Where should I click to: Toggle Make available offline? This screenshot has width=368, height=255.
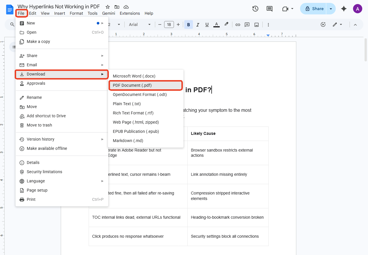(x=62, y=148)
